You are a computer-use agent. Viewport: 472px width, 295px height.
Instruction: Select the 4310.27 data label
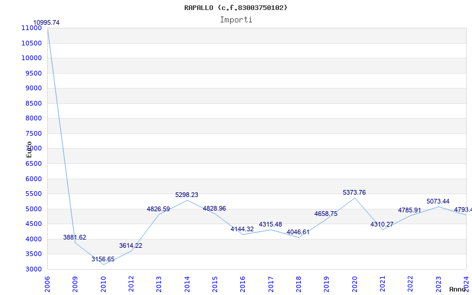pos(382,224)
